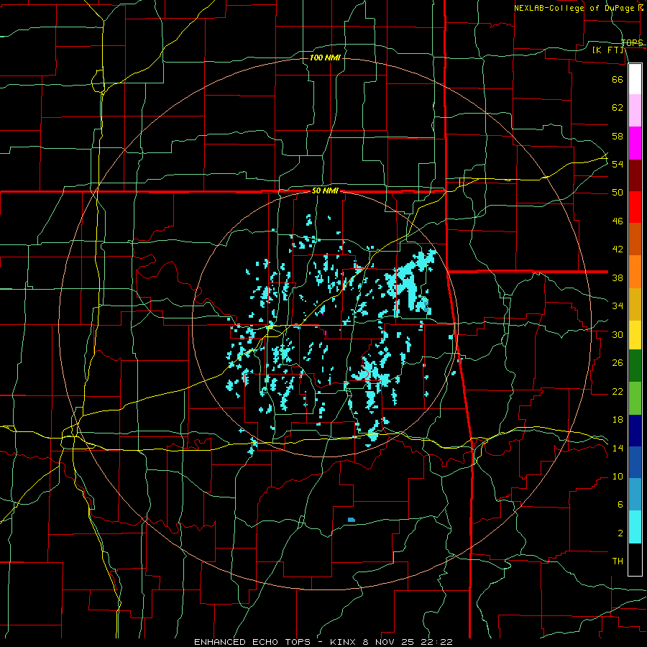Click the 22:22 timestamp
The image size is (647, 647).
pos(437,642)
